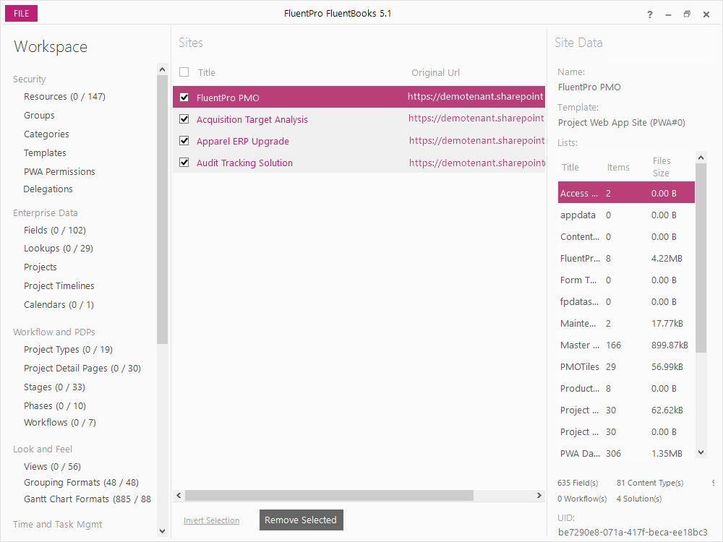The width and height of the screenshot is (723, 542).
Task: Restore down the FluentBooks window
Action: click(x=687, y=14)
